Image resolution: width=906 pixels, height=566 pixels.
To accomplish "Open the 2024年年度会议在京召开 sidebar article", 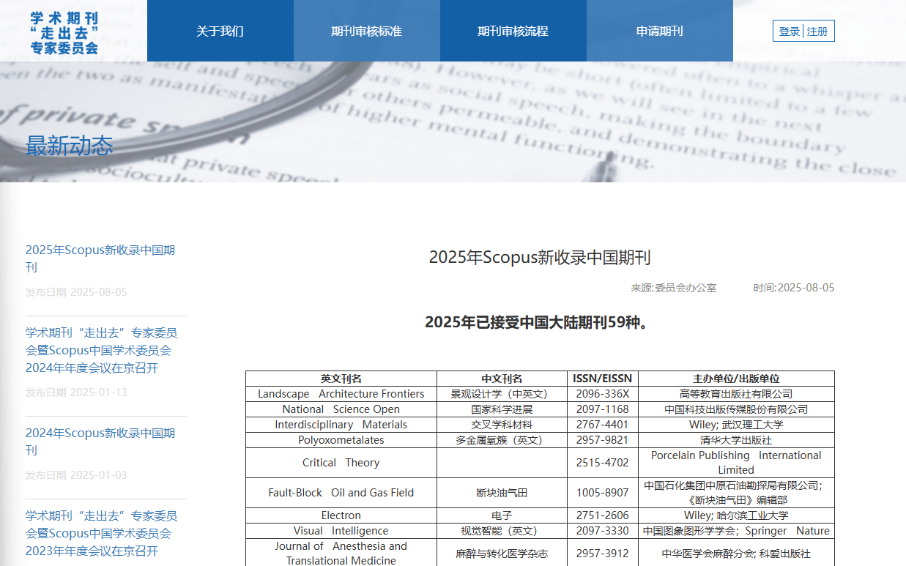I will 102,350.
